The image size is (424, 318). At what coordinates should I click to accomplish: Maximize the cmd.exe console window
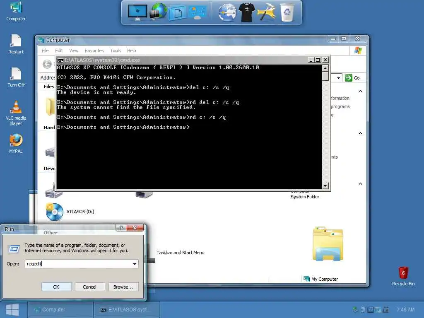click(318, 60)
